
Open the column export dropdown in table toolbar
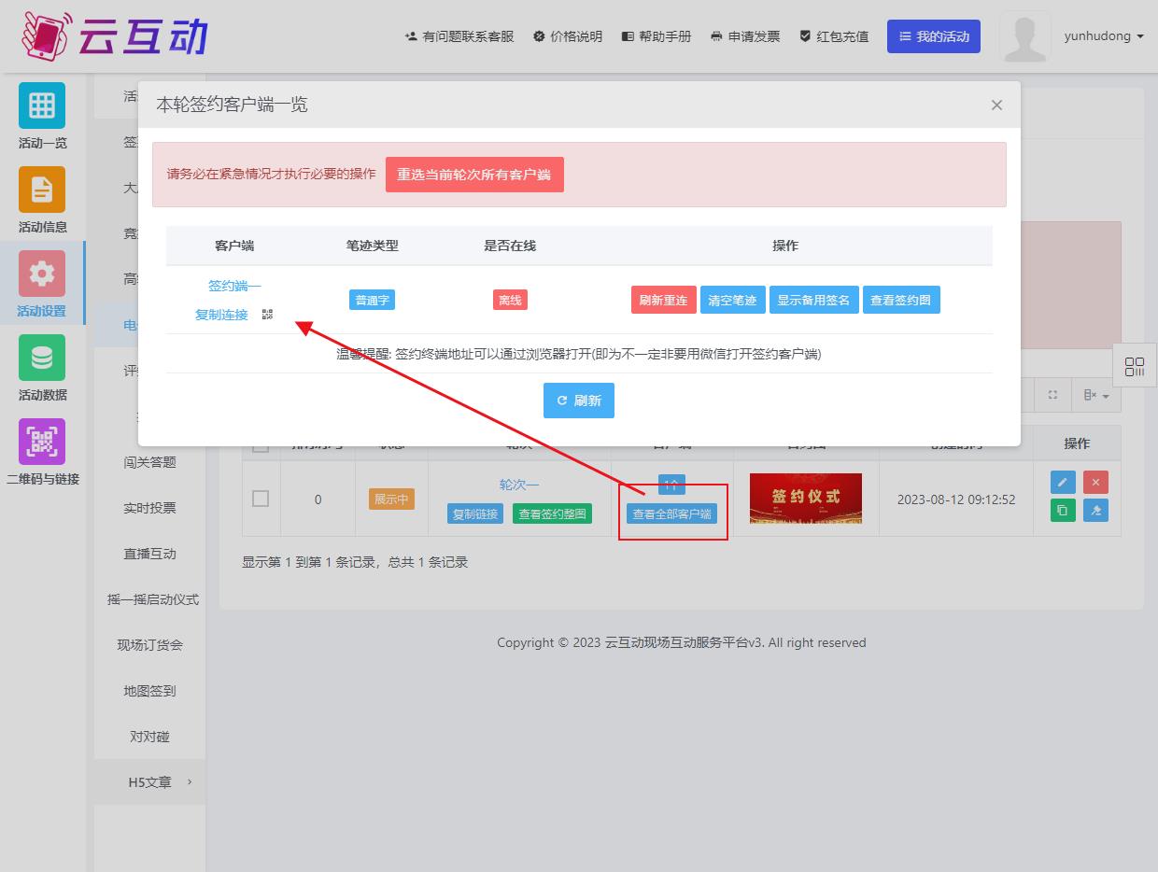coord(1096,396)
